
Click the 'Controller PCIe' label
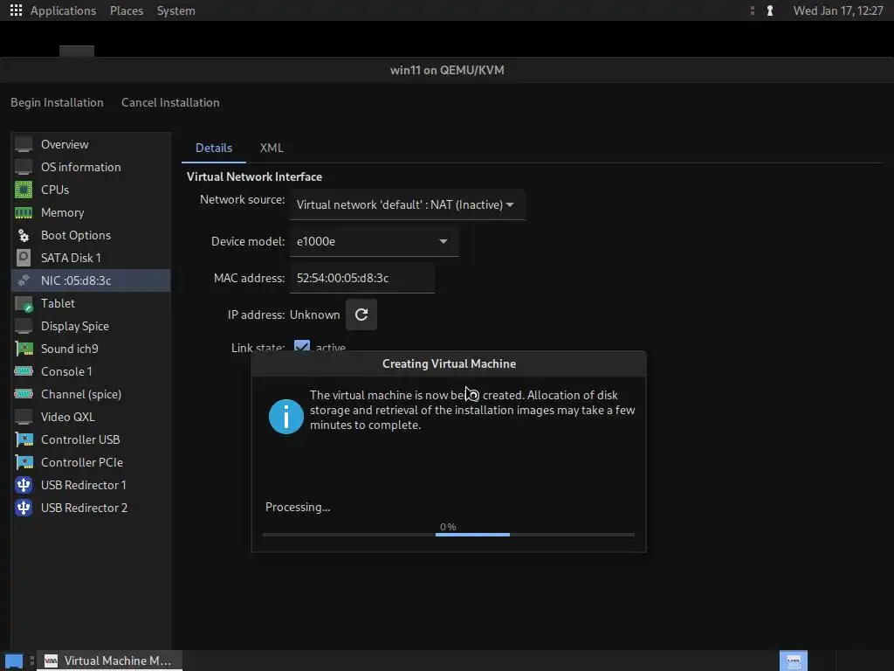pos(82,462)
